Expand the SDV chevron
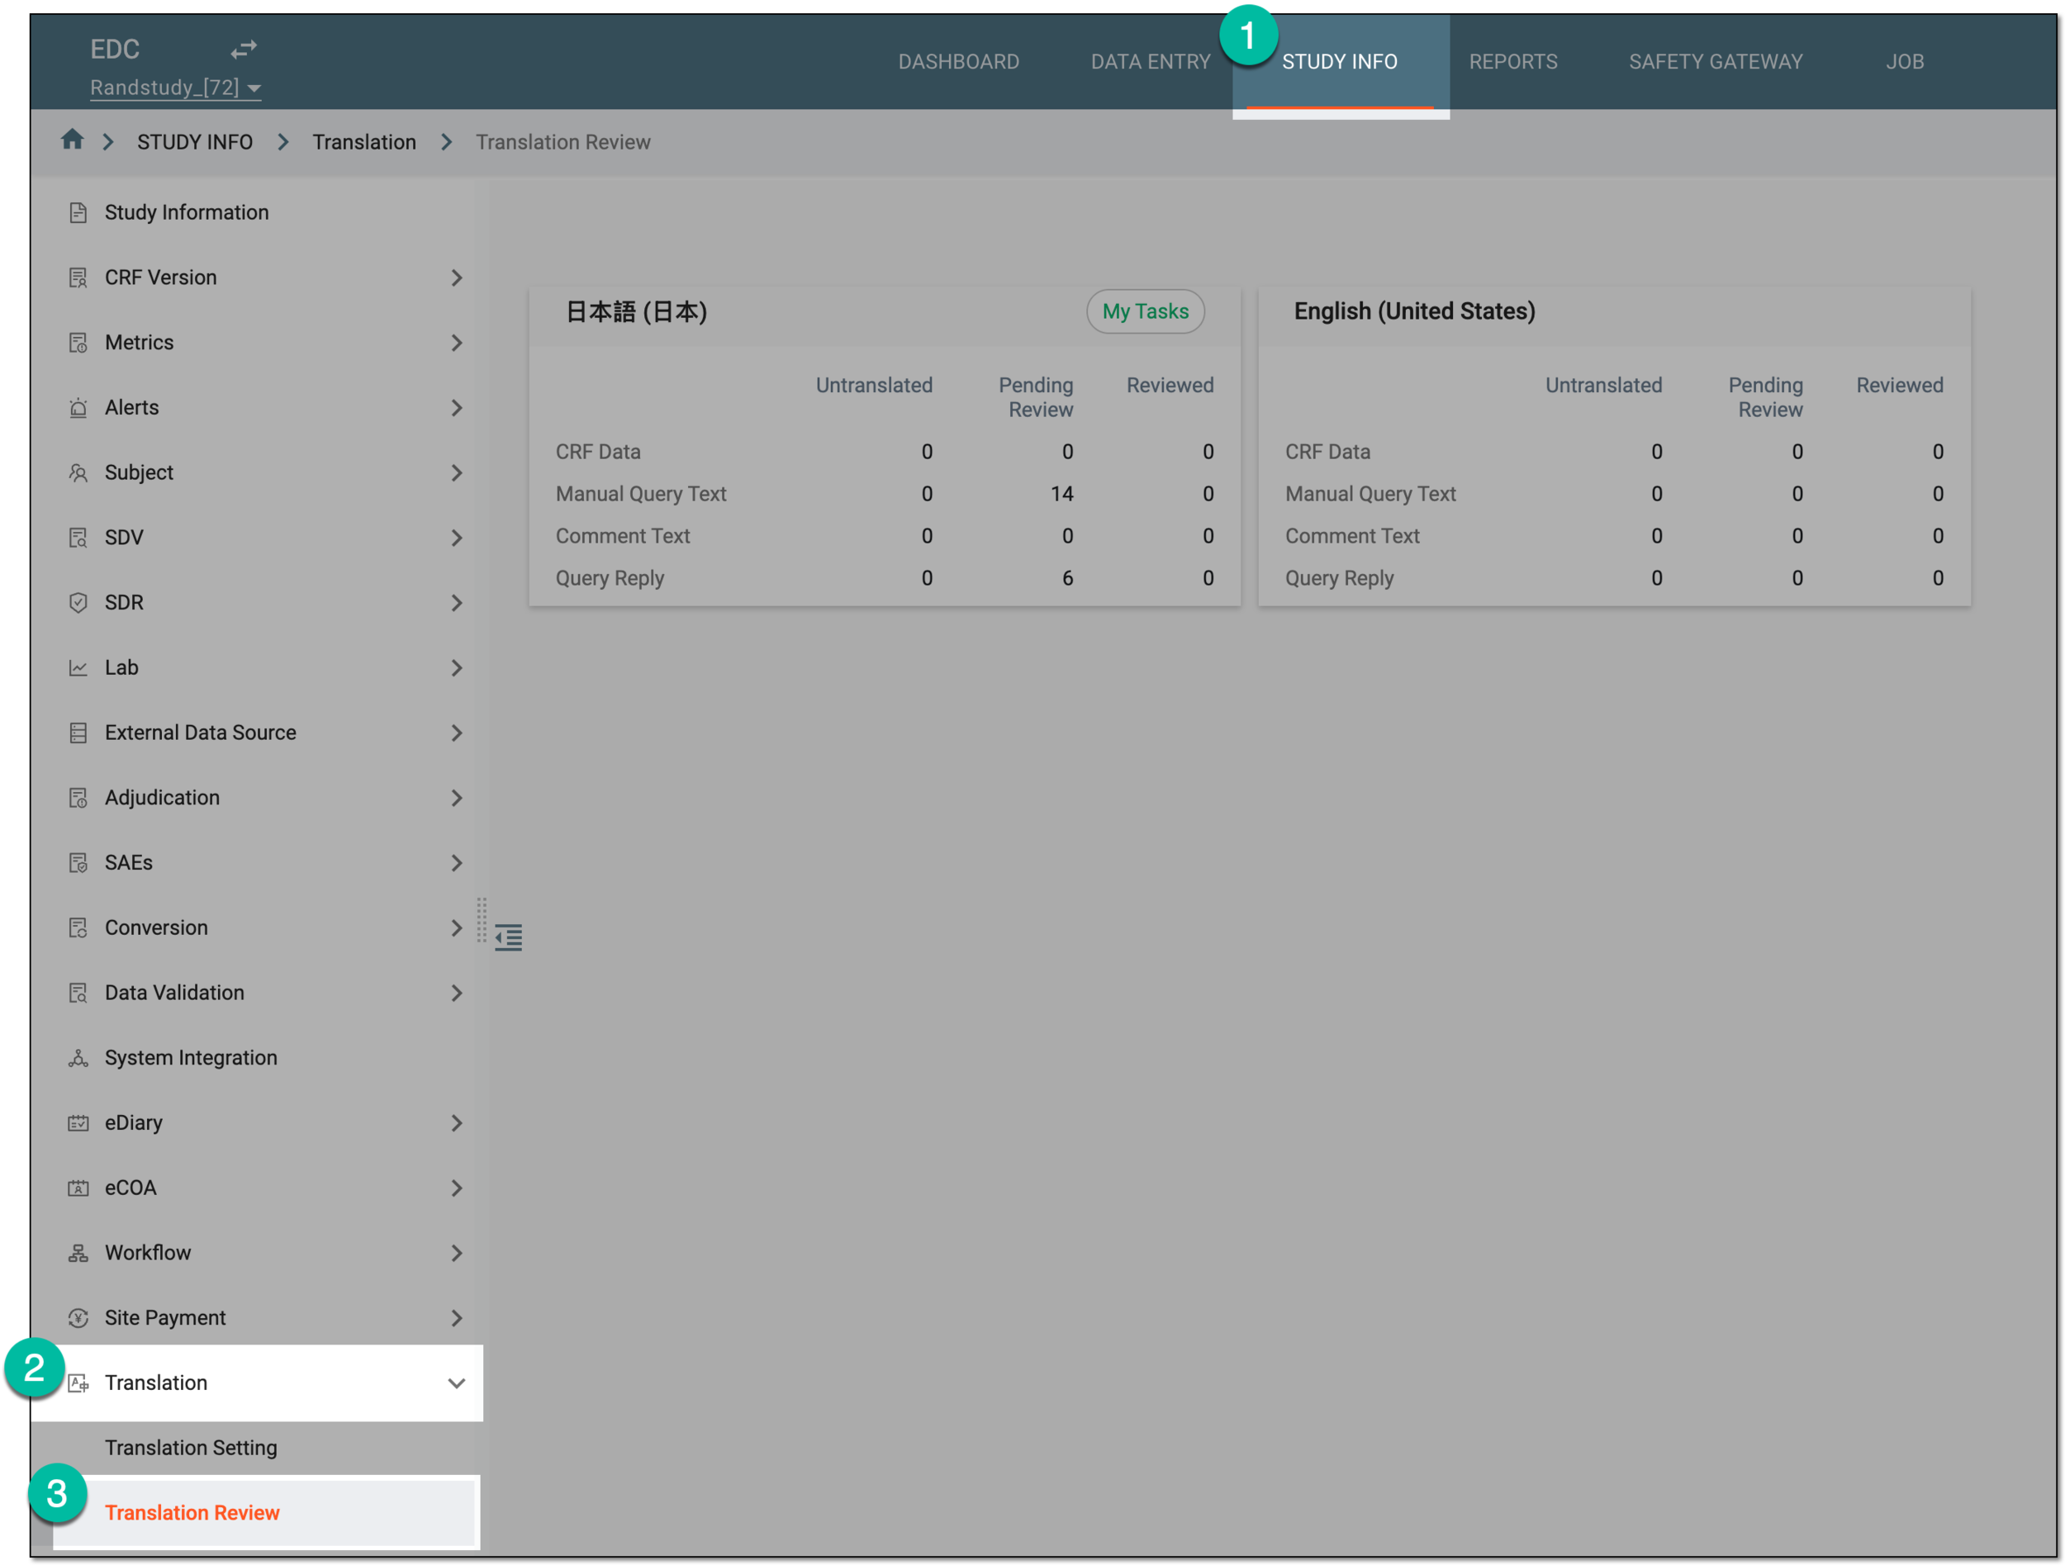The height and width of the screenshot is (1565, 2065). point(457,538)
